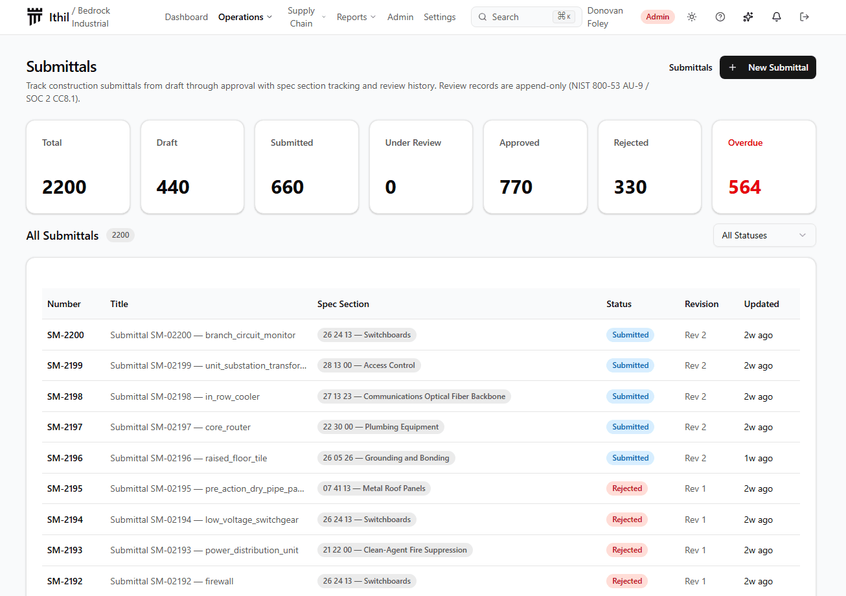Click the 1w ago cell for SM-2196

759,458
